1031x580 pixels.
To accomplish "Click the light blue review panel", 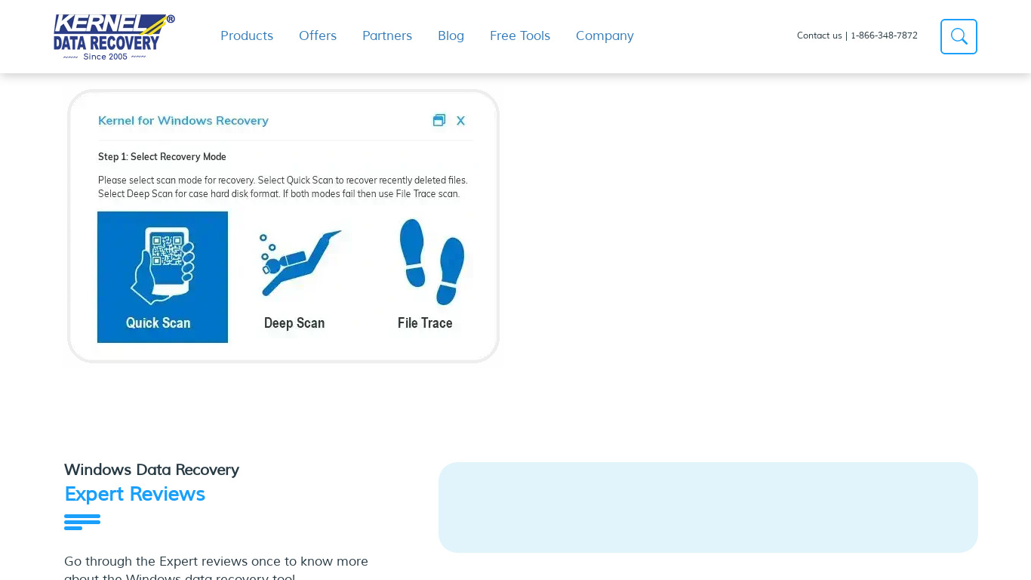I will (x=708, y=507).
